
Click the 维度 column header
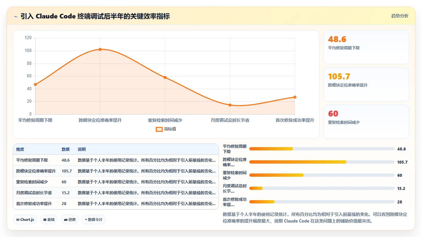20,149
